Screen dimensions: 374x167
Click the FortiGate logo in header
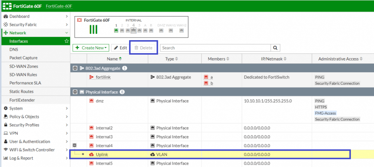pyautogui.click(x=7, y=6)
